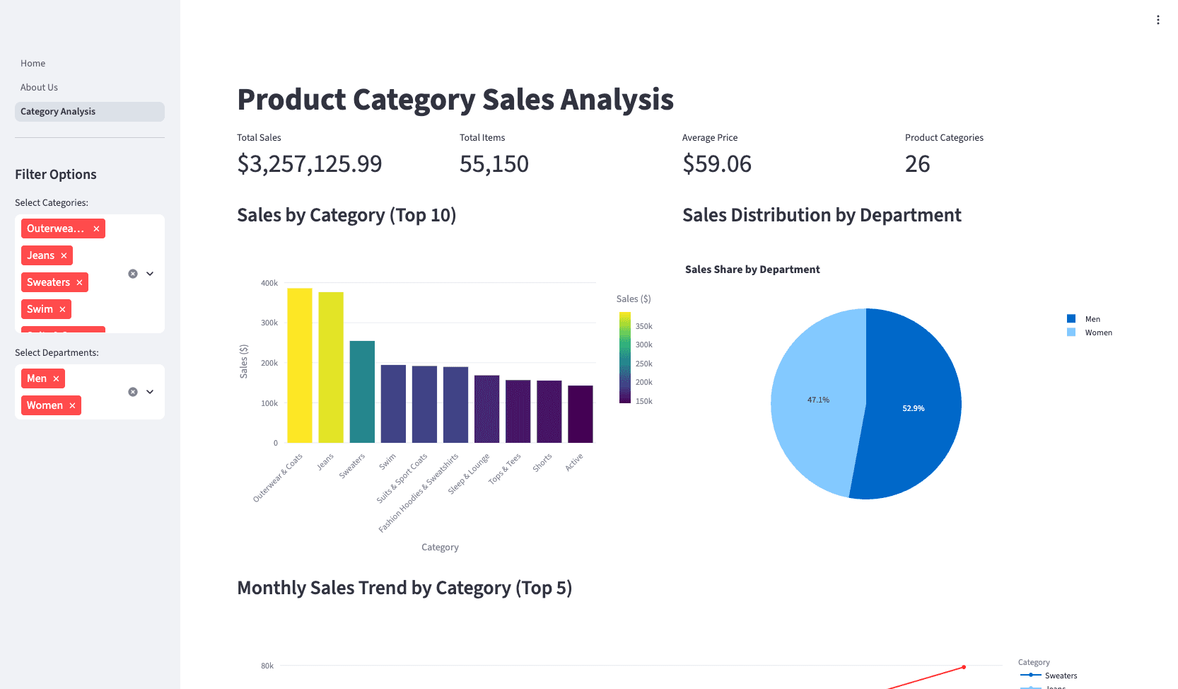The width and height of the screenshot is (1178, 689).
Task: Go to the Home page
Action: coord(33,63)
